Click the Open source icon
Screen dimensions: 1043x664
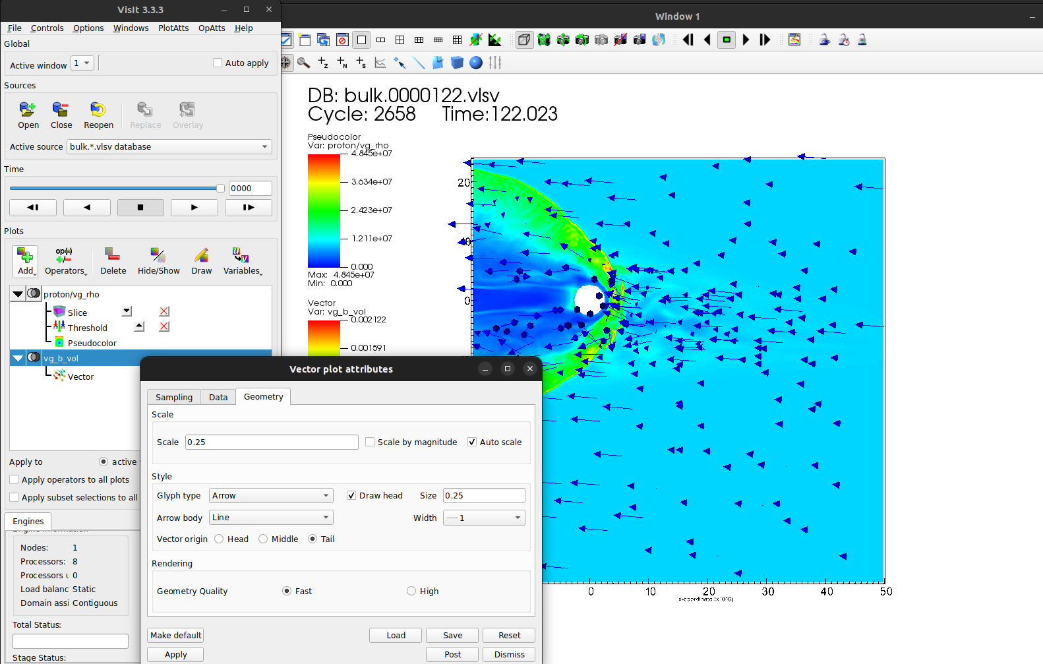[28, 109]
